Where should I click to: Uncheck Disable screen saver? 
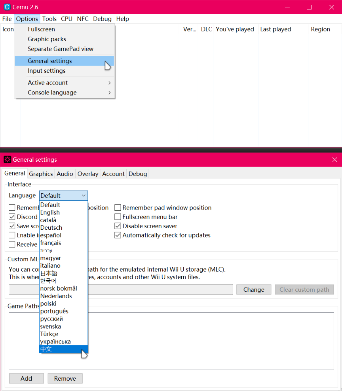118,226
